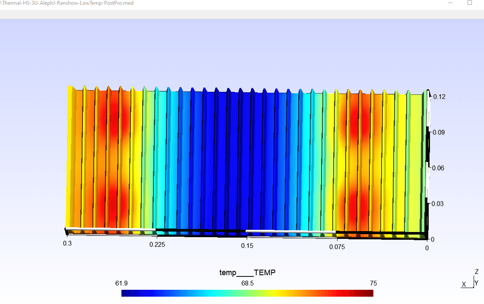The image size is (484, 304).
Task: Click the 75 maximum legend value
Action: click(373, 283)
